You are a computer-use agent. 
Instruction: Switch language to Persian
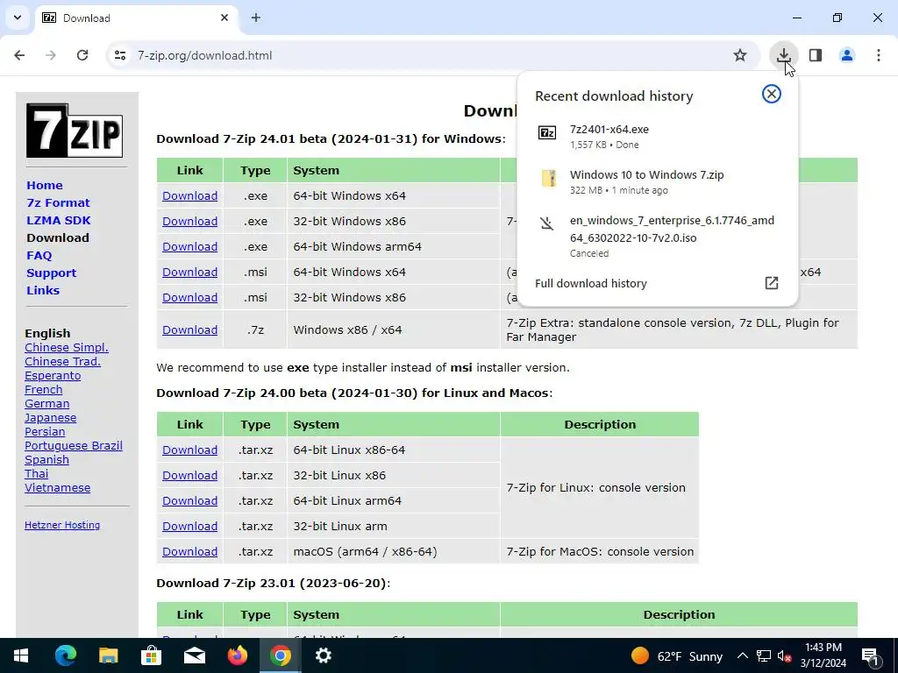click(x=45, y=431)
